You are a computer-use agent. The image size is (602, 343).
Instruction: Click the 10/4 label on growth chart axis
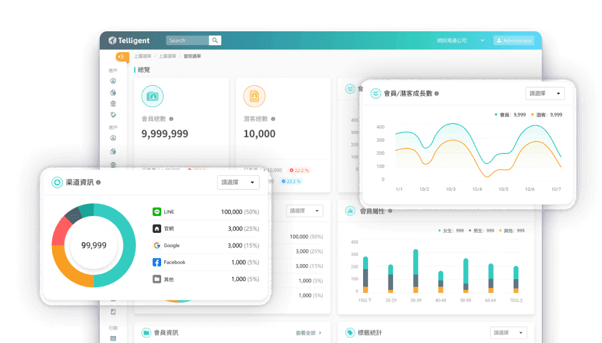(x=477, y=189)
